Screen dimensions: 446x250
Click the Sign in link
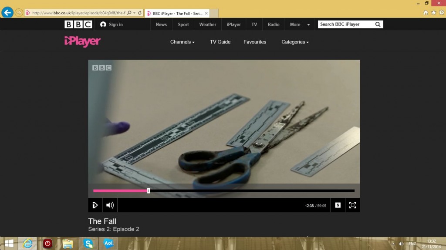pyautogui.click(x=111, y=24)
